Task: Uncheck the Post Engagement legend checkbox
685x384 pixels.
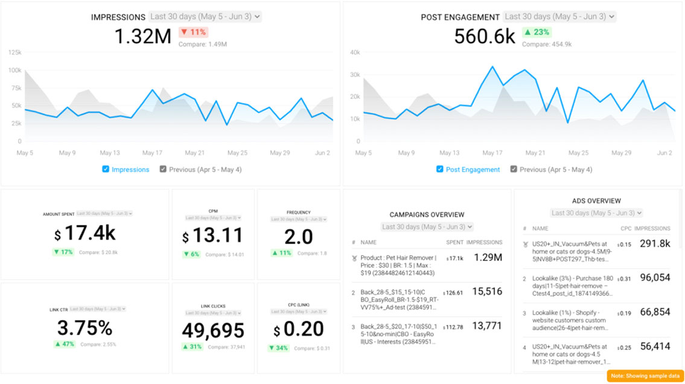Action: tap(440, 169)
